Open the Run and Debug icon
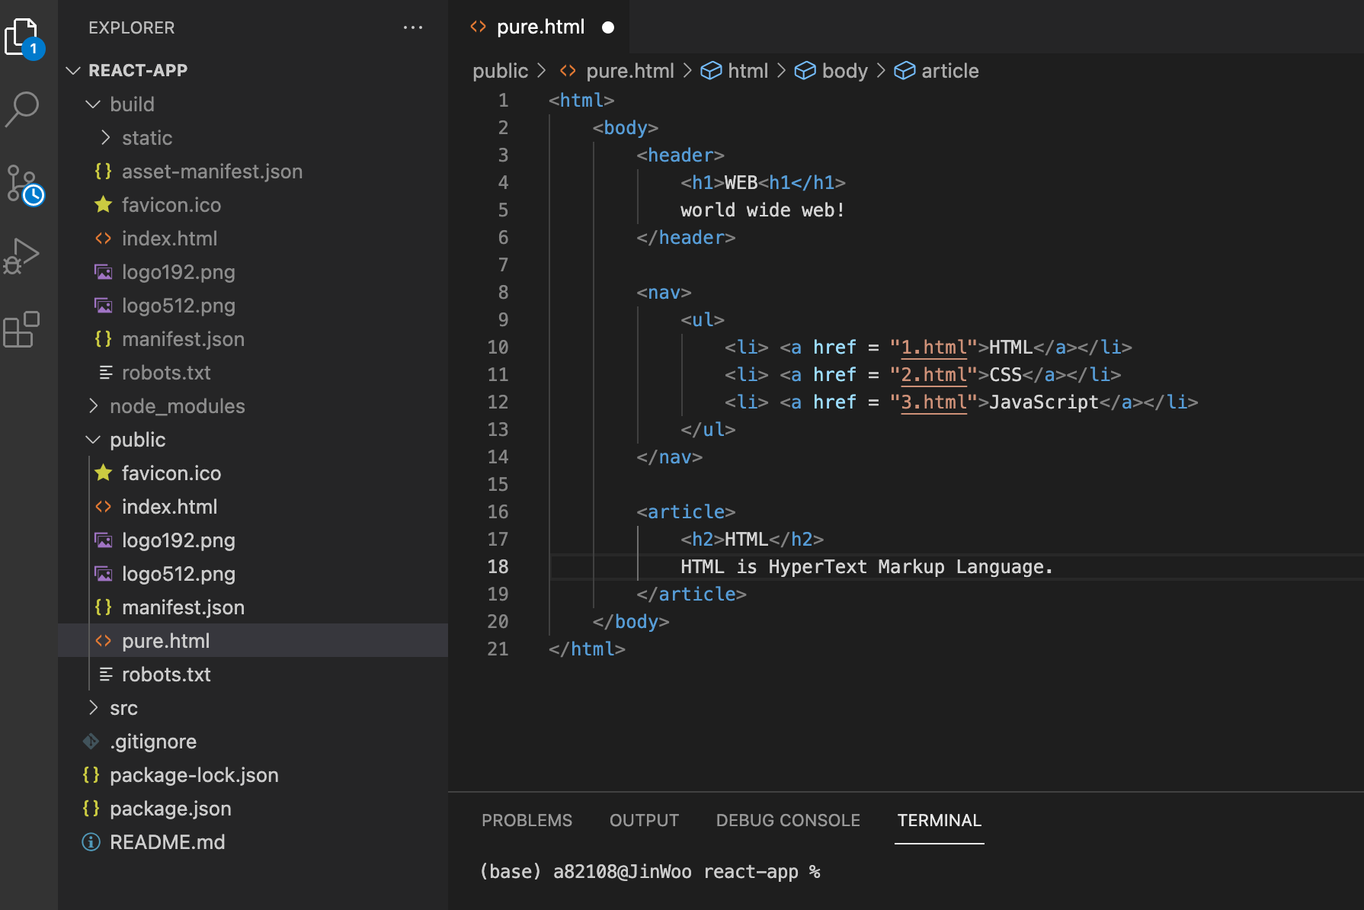 (x=23, y=255)
